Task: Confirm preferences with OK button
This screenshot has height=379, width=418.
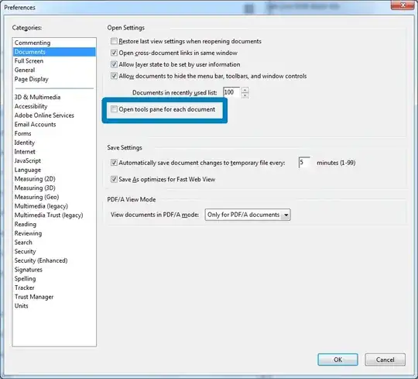Action: pyautogui.click(x=337, y=360)
